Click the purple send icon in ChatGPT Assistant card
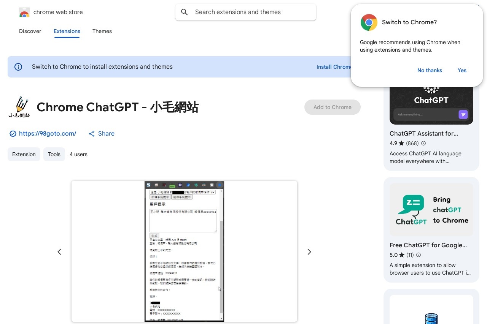Image resolution: width=487 pixels, height=324 pixels. 463,114
